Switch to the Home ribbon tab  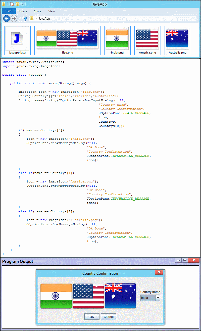23,11
